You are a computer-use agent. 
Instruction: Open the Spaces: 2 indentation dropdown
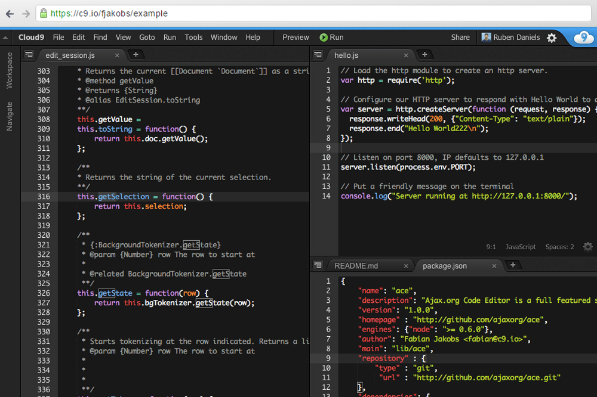click(559, 246)
